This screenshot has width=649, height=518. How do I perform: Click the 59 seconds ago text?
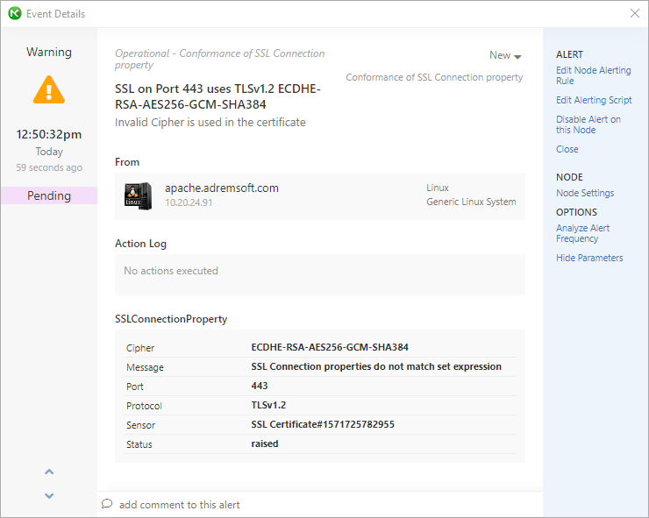49,167
